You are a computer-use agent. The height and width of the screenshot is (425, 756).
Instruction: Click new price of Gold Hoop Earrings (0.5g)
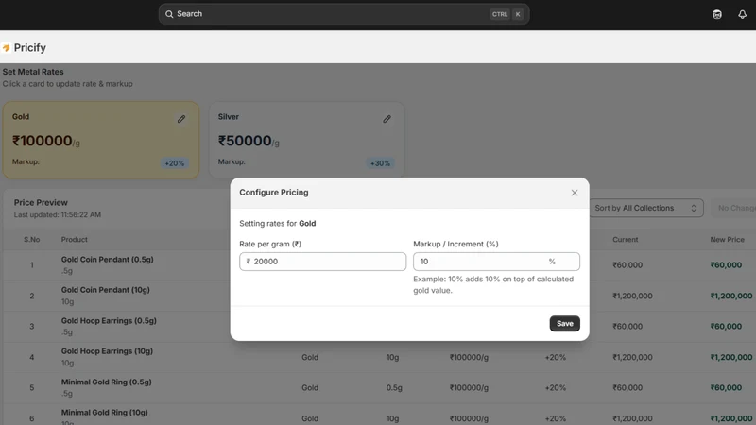(x=726, y=326)
